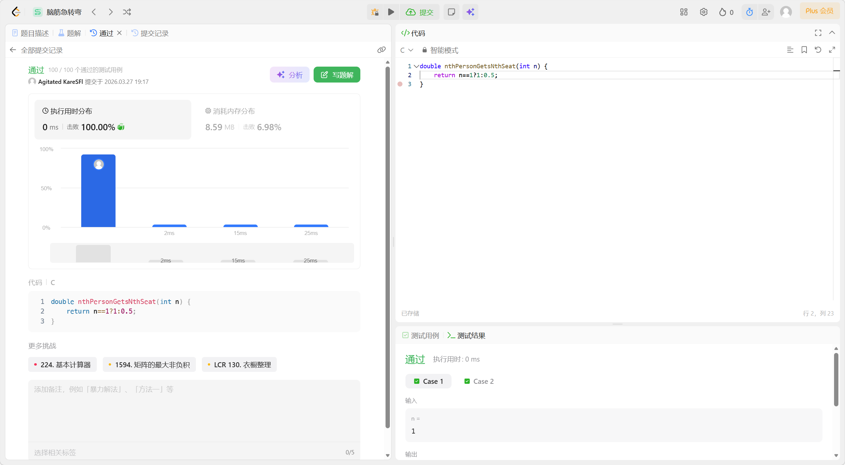The width and height of the screenshot is (845, 465).
Task: Toggle the breakpoint on line 3
Action: tap(400, 84)
